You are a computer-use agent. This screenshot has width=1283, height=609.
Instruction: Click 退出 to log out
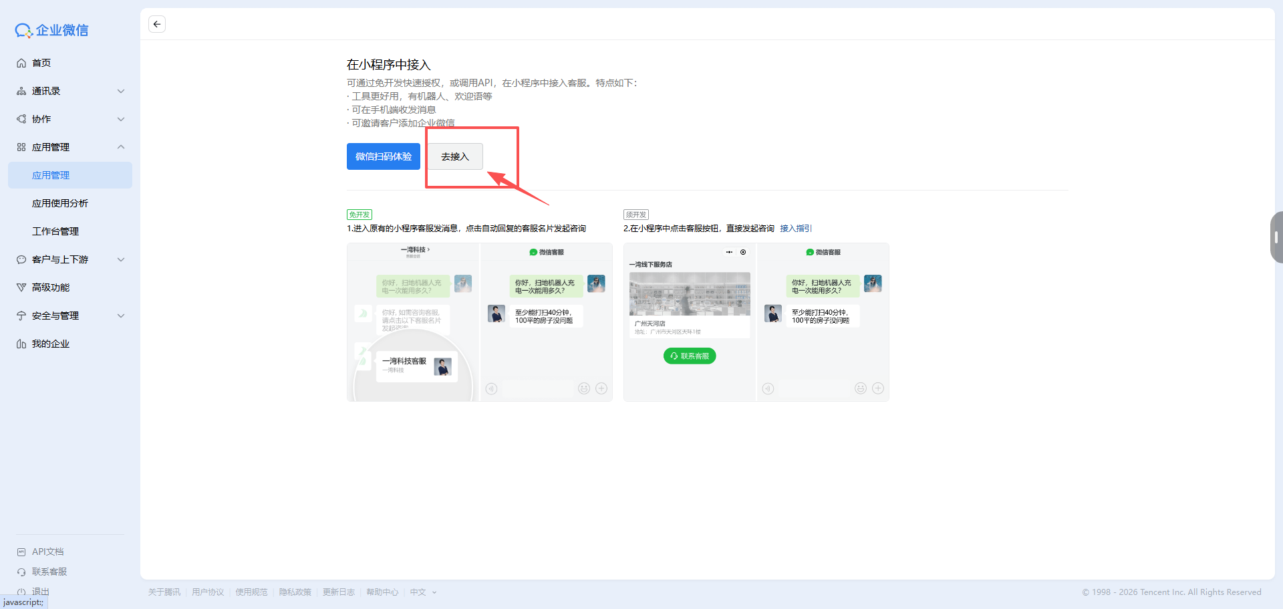point(41,592)
